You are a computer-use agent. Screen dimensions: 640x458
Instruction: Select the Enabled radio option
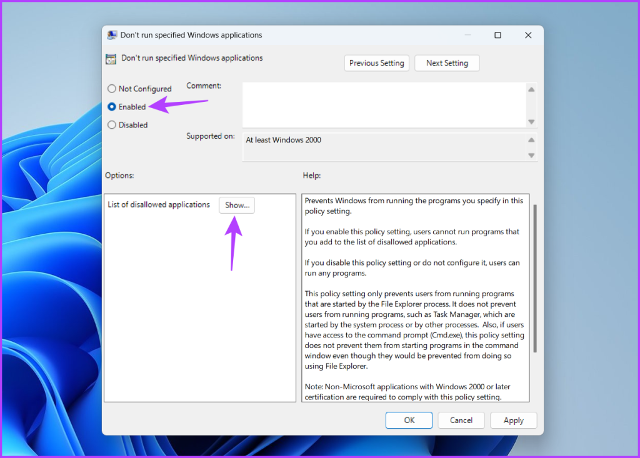[x=111, y=107]
